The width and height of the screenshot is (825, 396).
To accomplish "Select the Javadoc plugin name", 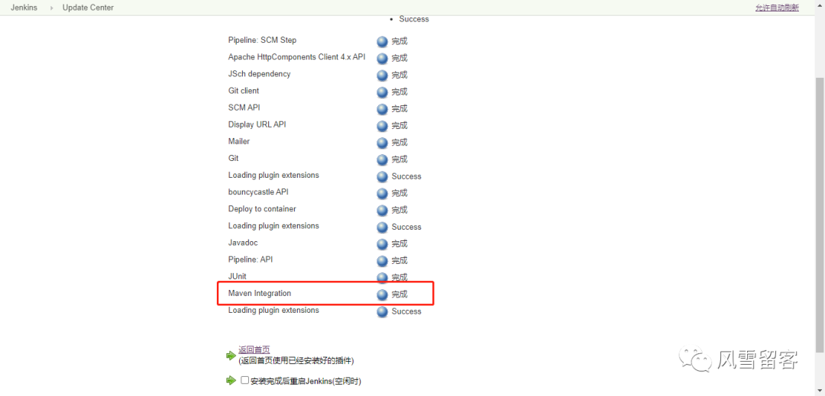I will 243,243.
